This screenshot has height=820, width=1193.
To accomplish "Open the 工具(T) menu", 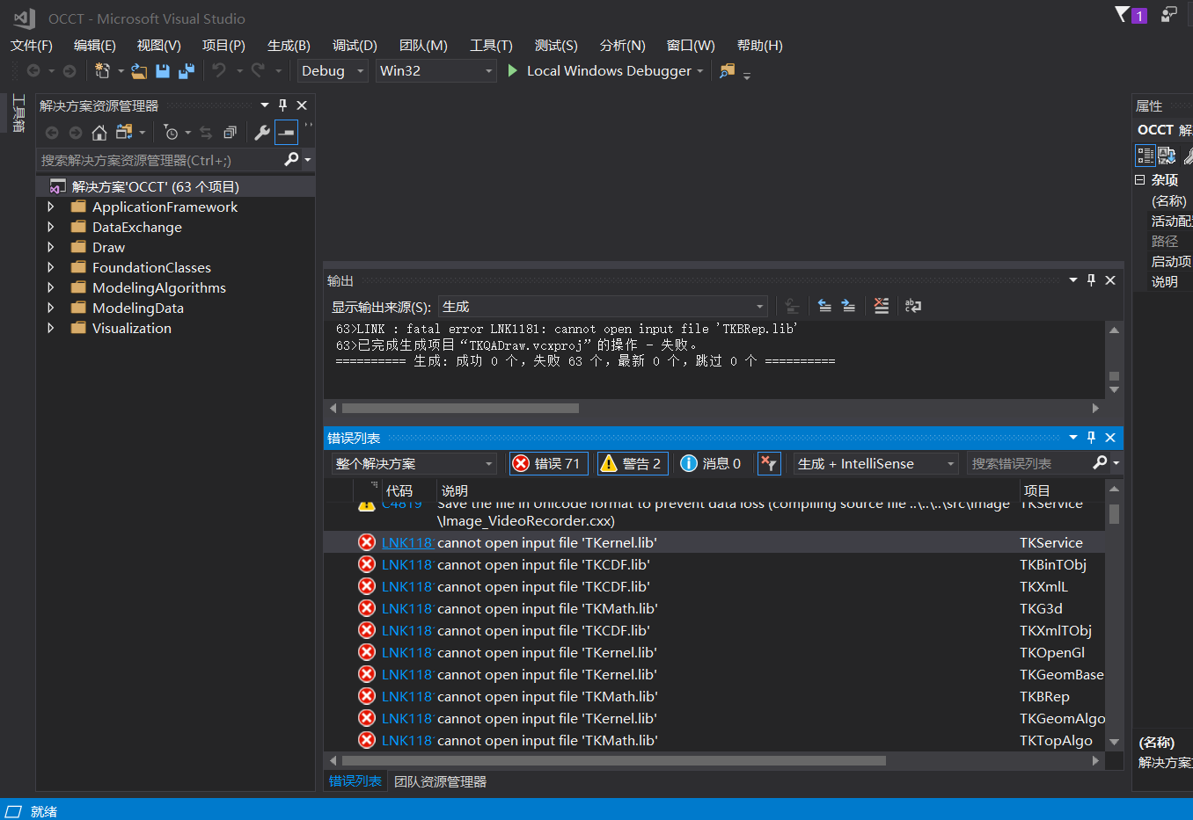I will pos(491,45).
